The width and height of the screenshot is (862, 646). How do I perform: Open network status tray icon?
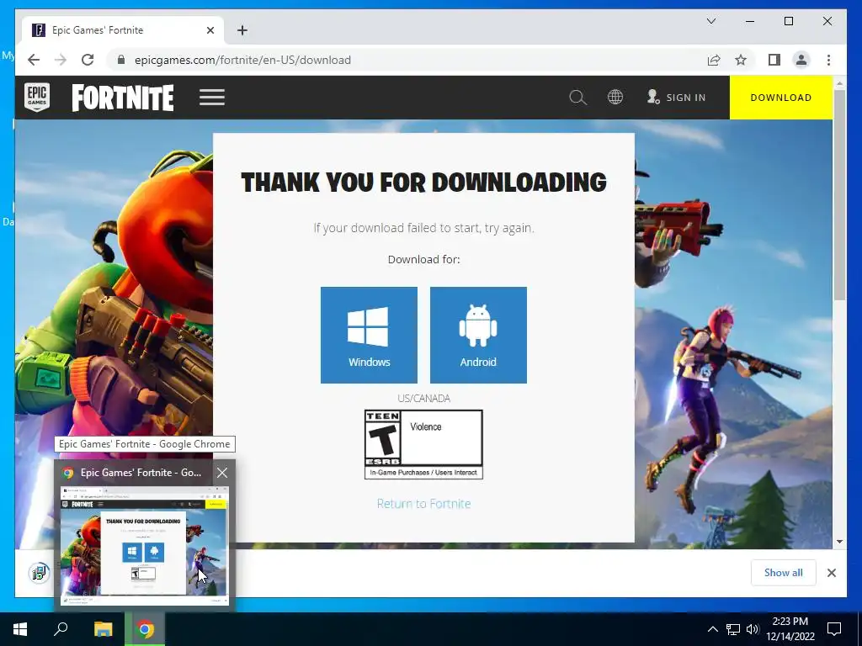[733, 629]
